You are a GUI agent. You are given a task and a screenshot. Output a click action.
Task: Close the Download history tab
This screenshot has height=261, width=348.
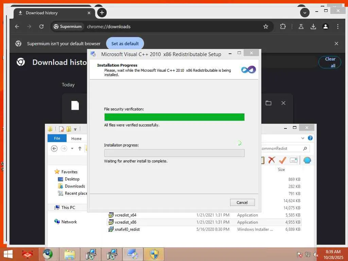(89, 13)
